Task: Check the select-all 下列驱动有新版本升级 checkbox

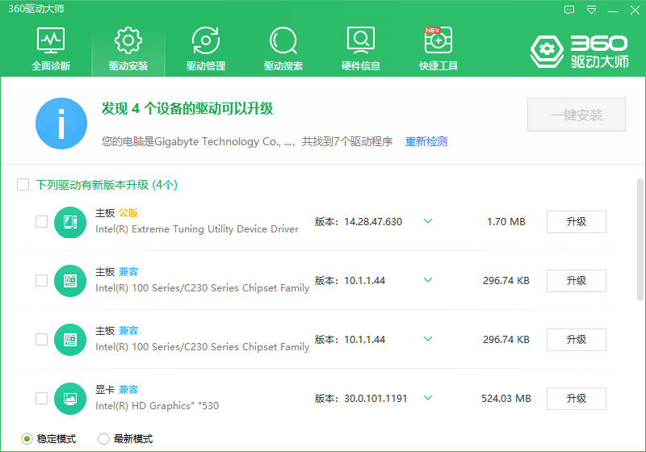Action: (x=23, y=184)
